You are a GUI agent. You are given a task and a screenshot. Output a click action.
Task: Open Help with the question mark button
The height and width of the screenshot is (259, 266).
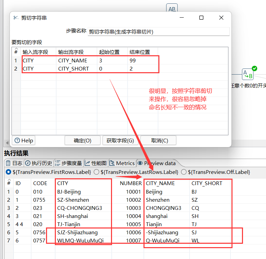pyautogui.click(x=24, y=140)
